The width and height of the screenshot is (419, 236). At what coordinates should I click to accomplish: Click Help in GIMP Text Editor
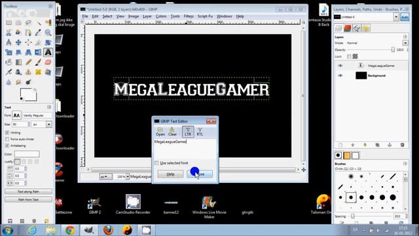click(x=170, y=174)
